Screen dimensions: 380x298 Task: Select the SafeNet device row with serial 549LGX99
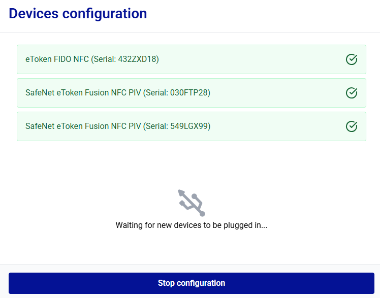[x=191, y=126]
